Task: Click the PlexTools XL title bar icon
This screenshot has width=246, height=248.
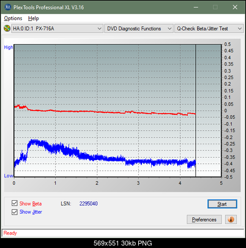Action: tap(7, 7)
